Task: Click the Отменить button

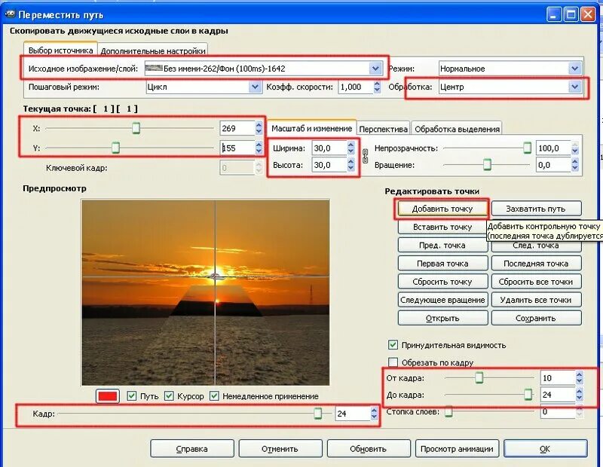Action: point(280,449)
